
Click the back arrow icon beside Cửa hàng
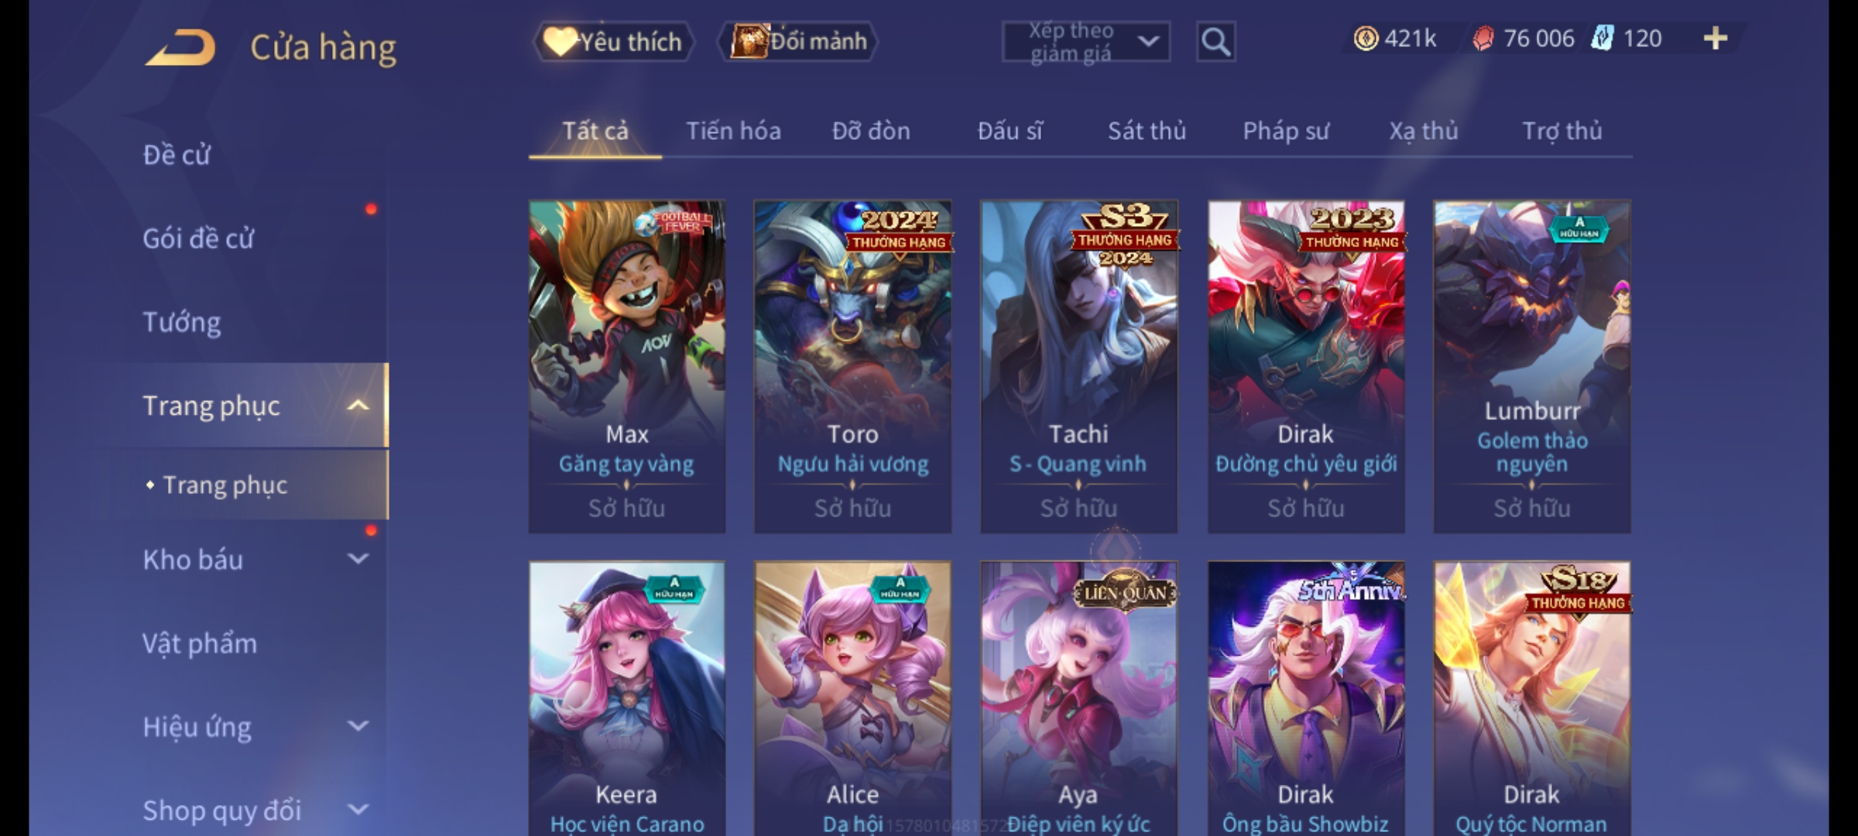[x=180, y=47]
